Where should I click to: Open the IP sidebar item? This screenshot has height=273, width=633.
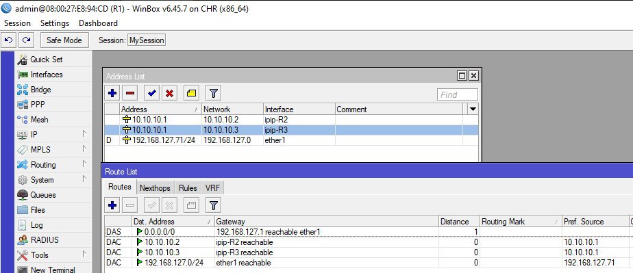(53, 135)
